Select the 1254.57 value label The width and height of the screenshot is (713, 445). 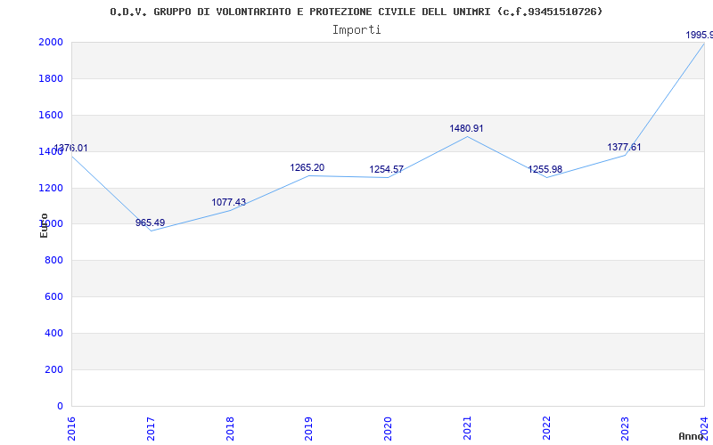386,169
